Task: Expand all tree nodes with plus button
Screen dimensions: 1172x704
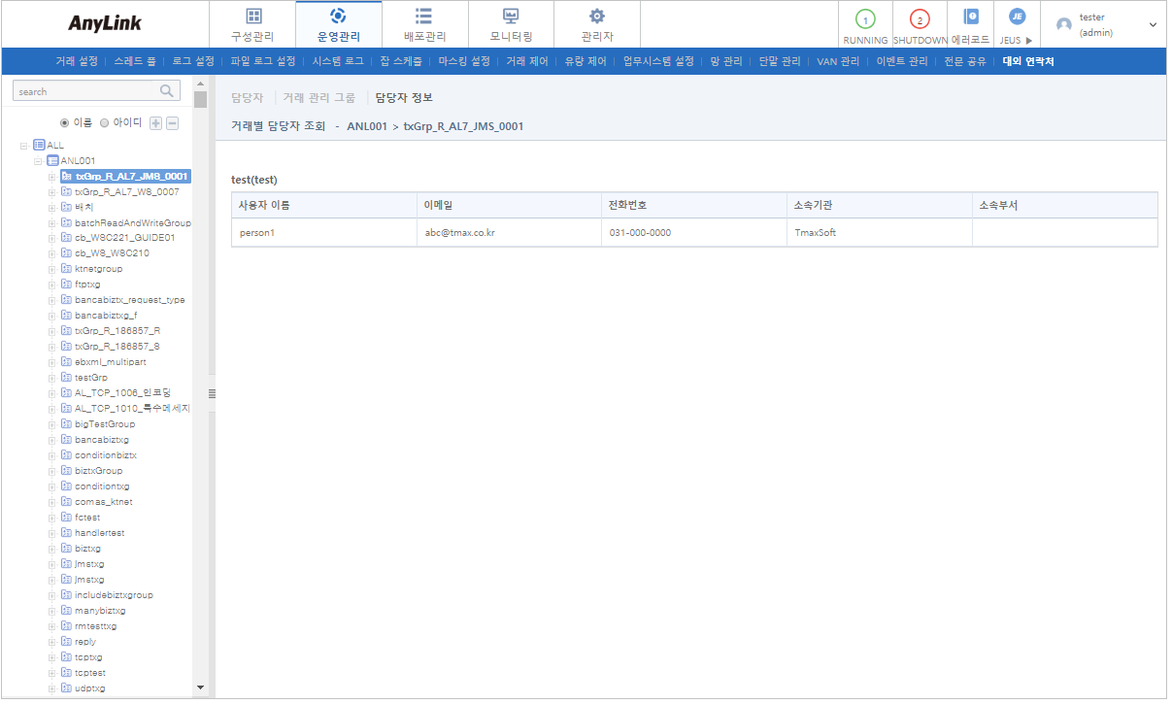Action: coord(155,123)
